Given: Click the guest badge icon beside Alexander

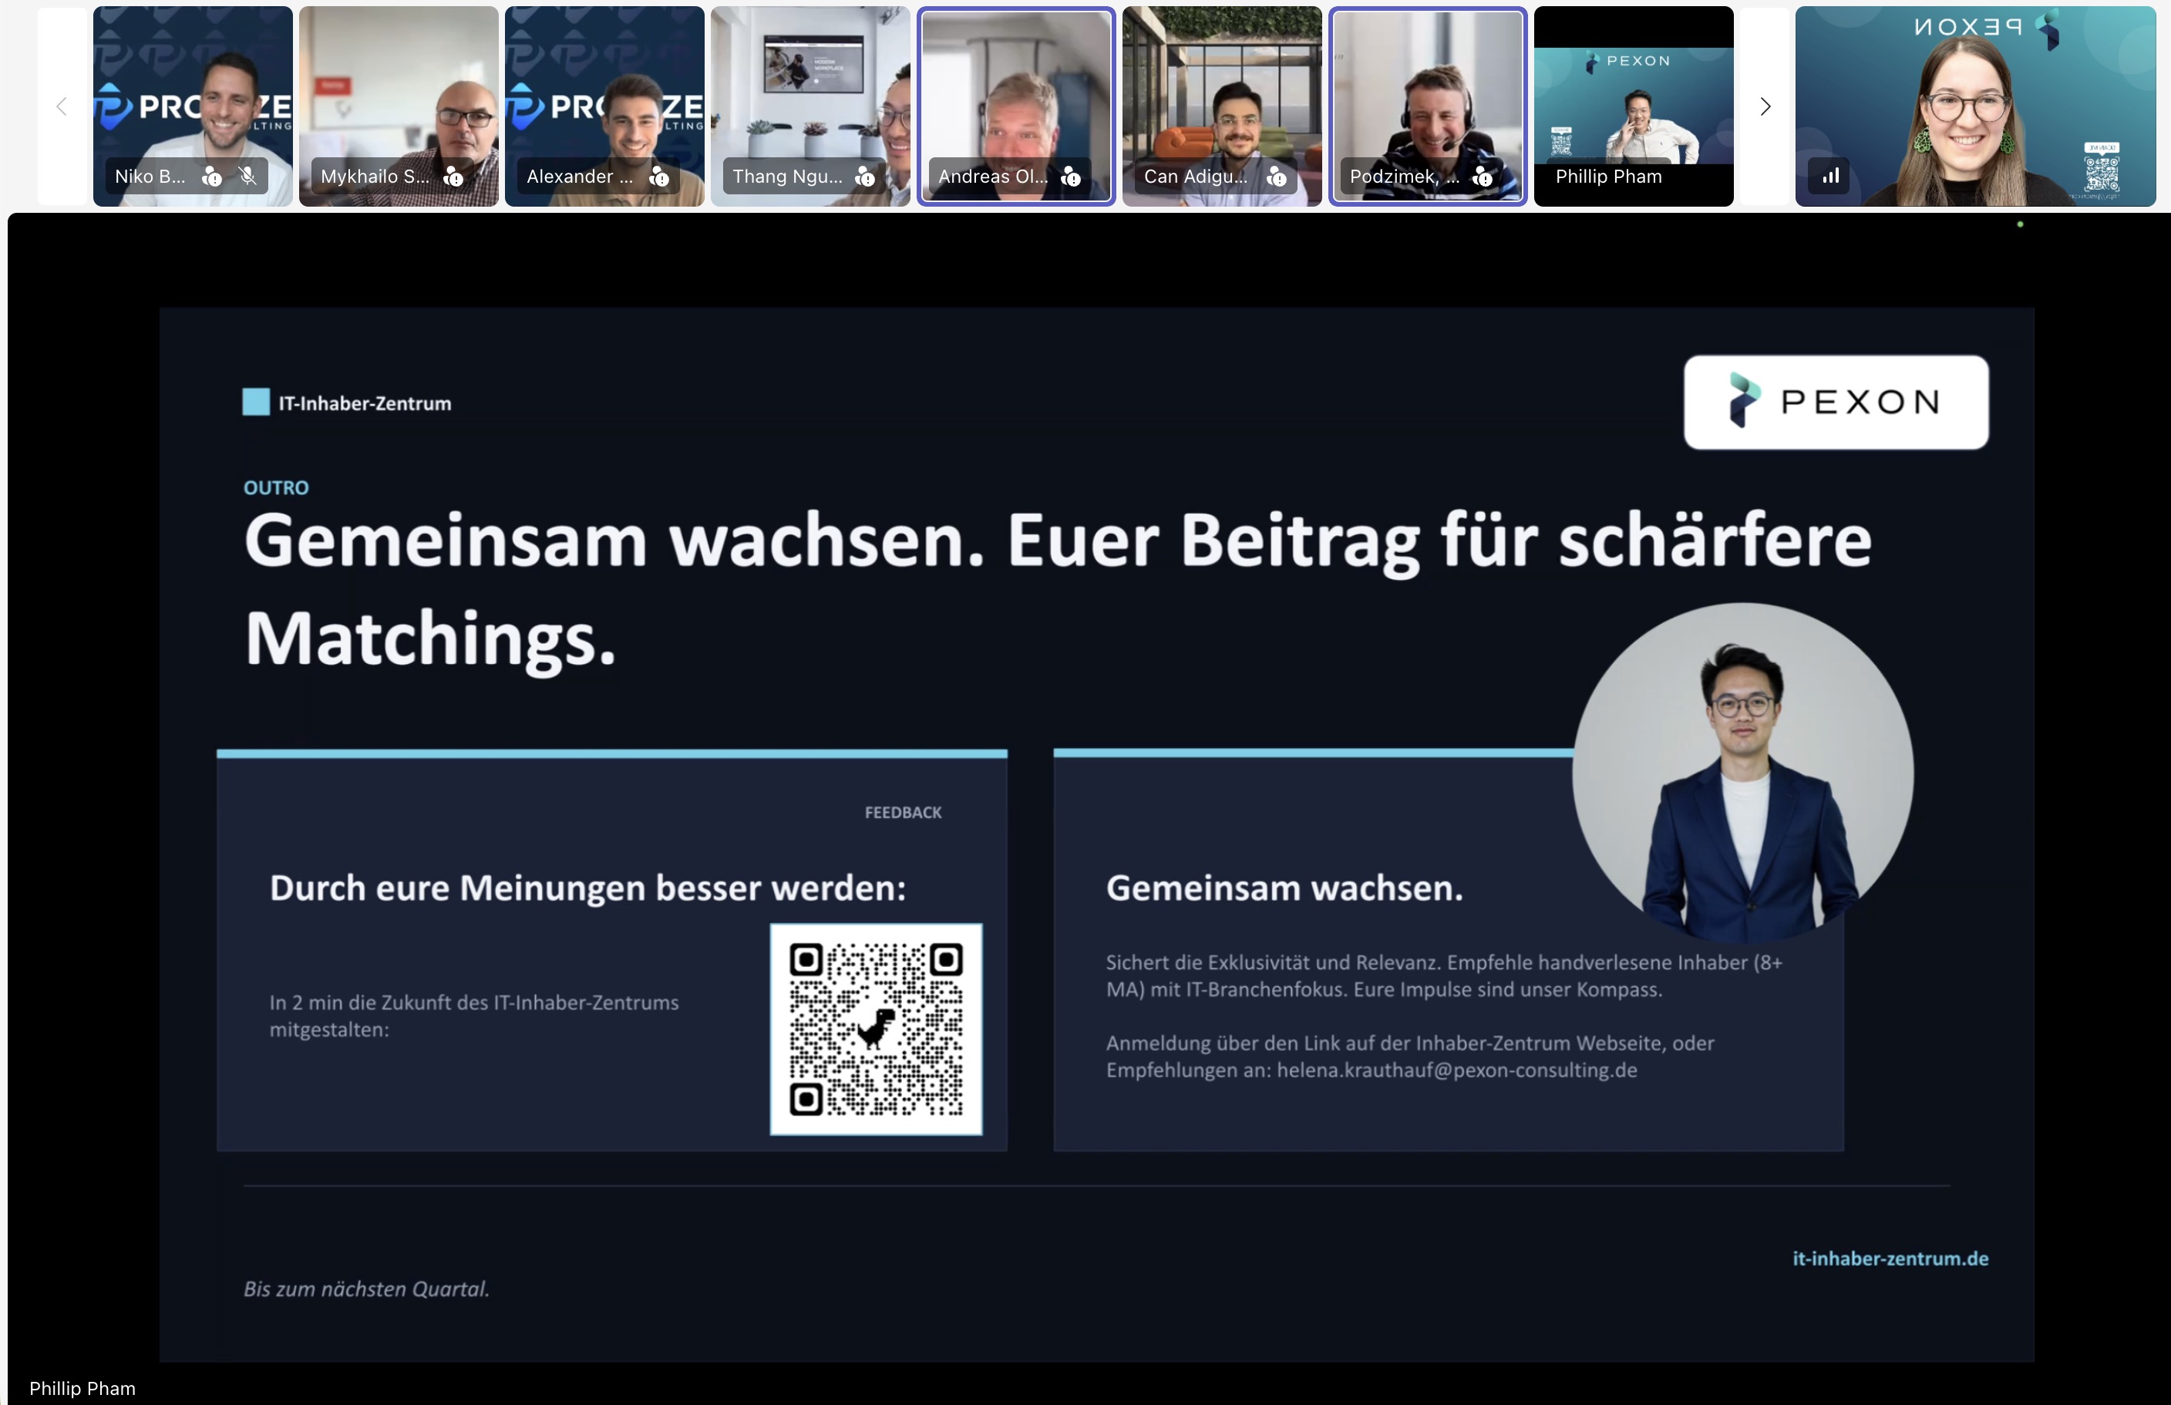Looking at the screenshot, I should point(658,176).
